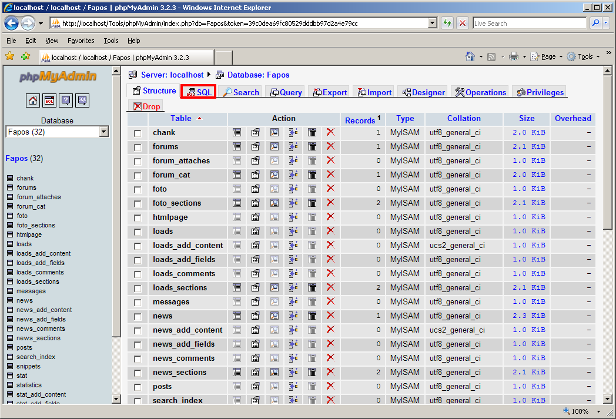Open the SQL query window icon in sidebar
This screenshot has width=616, height=419.
pyautogui.click(x=49, y=100)
